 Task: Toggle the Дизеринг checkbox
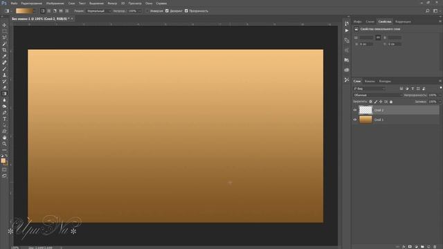167,11
